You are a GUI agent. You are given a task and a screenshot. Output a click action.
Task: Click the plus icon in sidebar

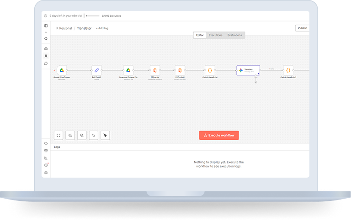pyautogui.click(x=46, y=32)
